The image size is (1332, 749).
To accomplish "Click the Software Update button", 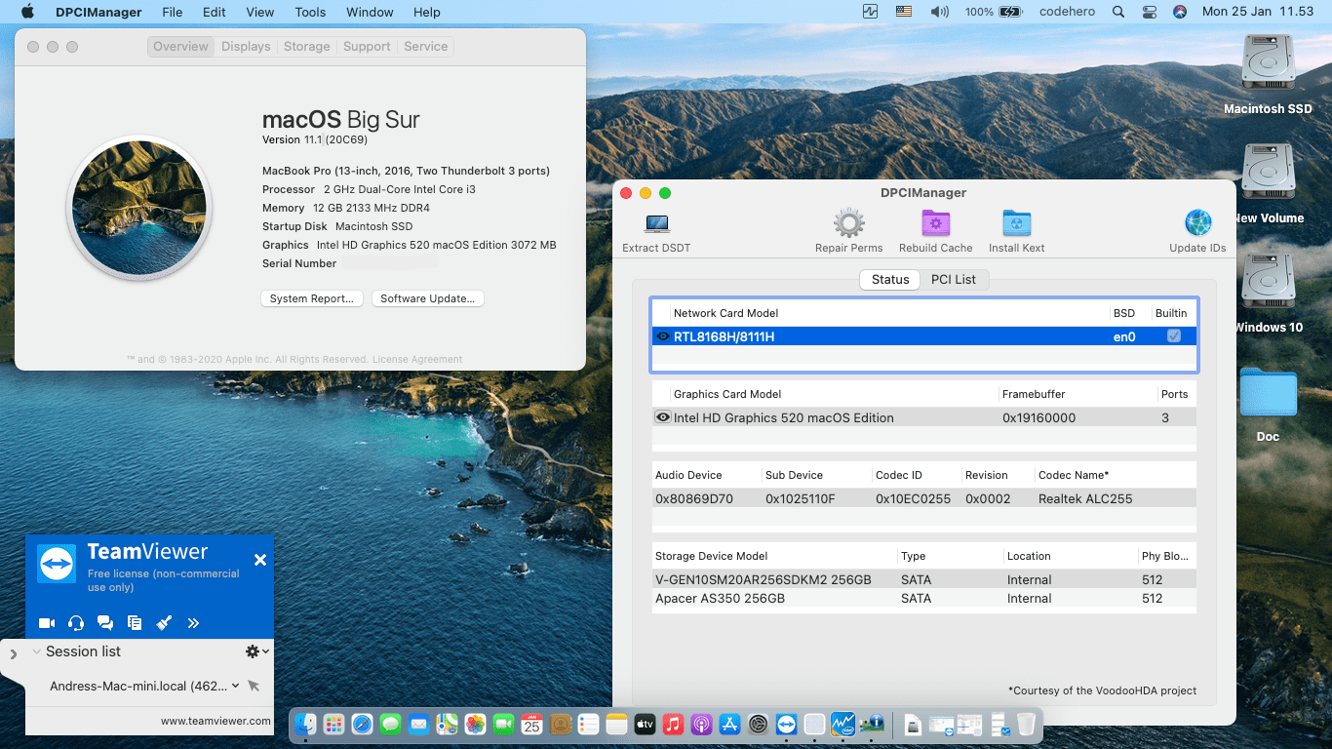I will point(427,298).
